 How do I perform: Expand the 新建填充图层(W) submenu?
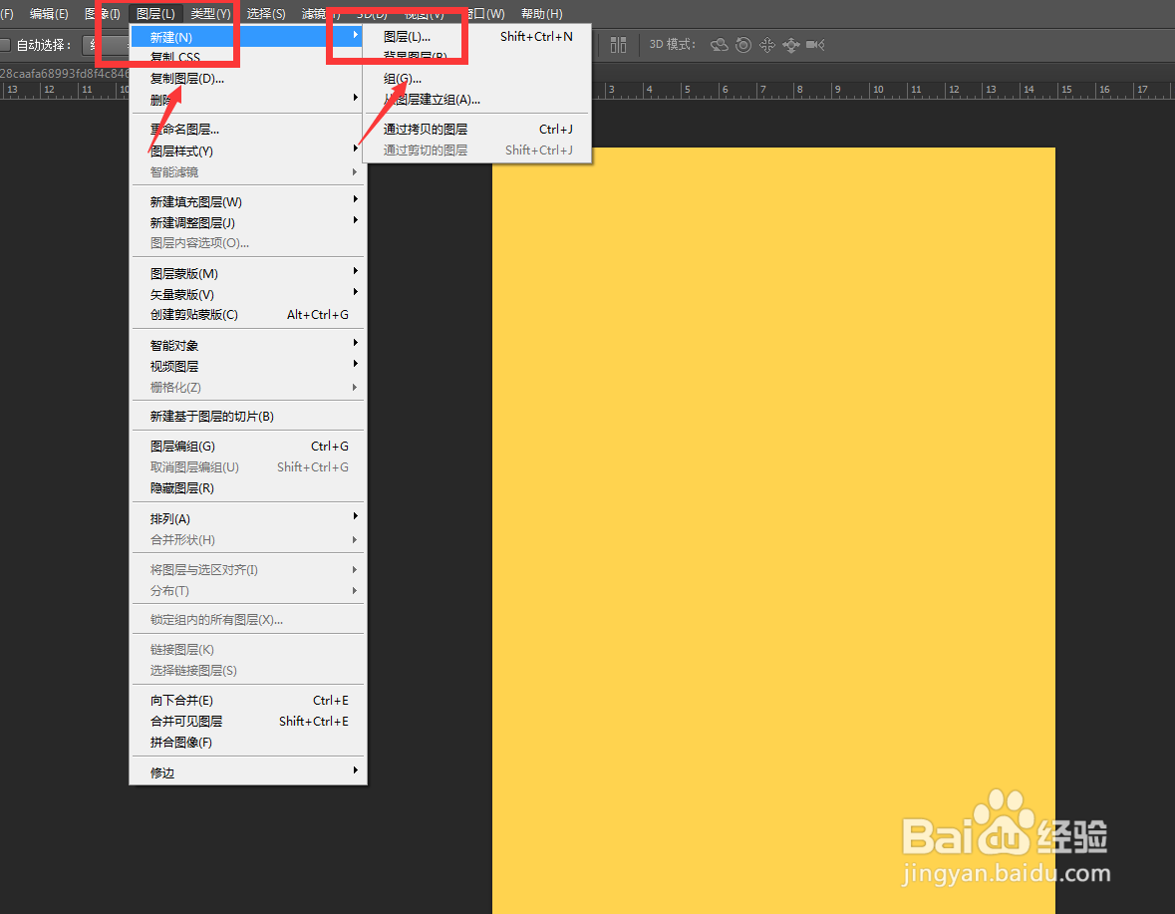tap(247, 201)
